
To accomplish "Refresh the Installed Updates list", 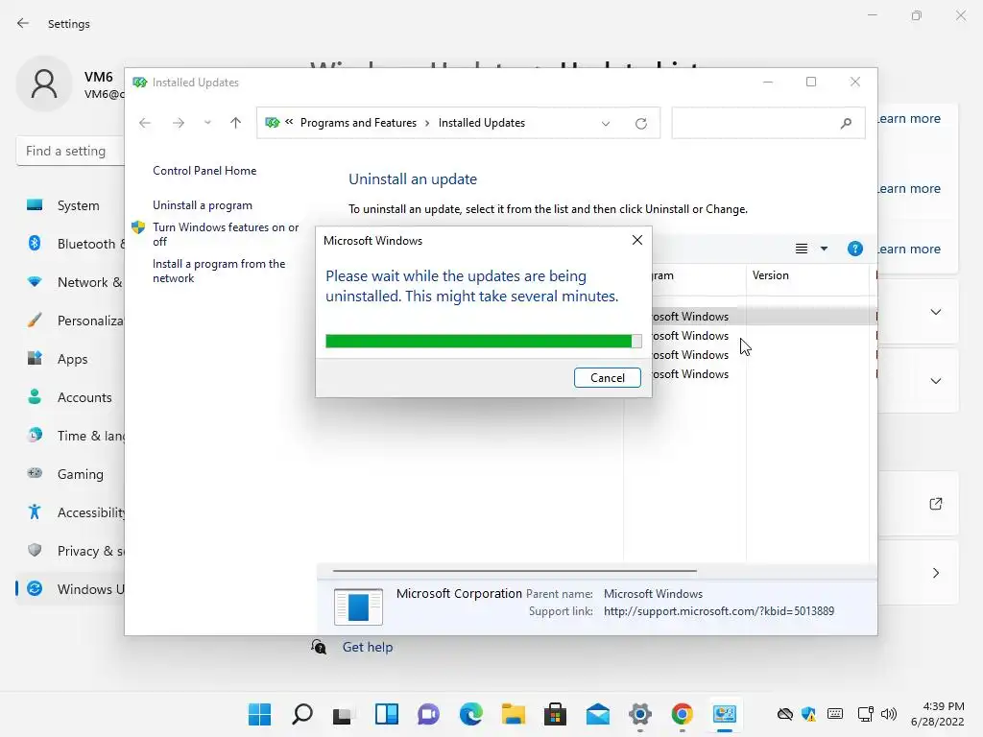I will coord(640,124).
